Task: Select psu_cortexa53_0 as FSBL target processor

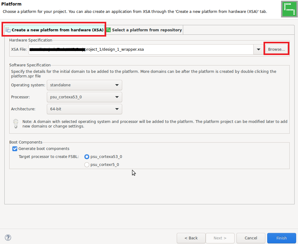Action: (87, 157)
